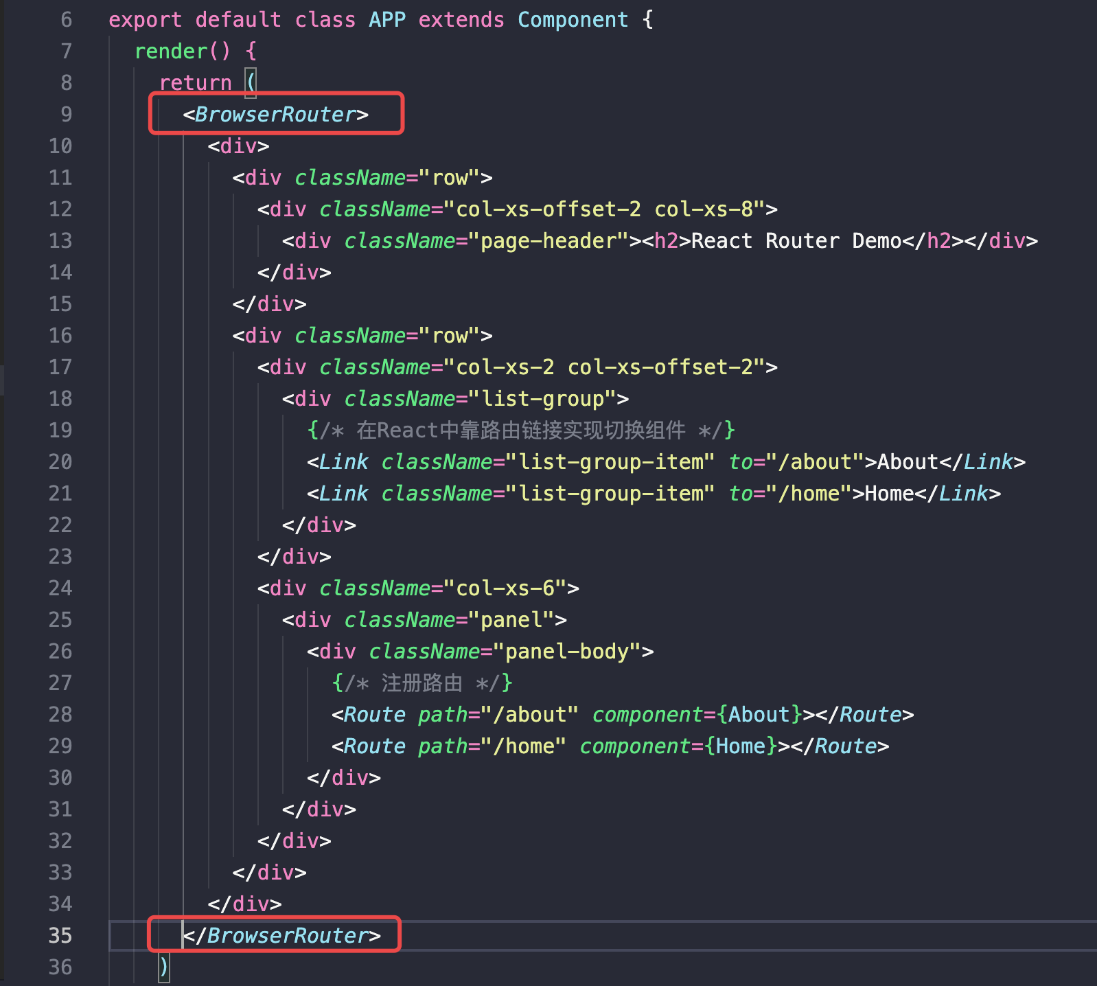The width and height of the screenshot is (1097, 986).
Task: Click the 'default' keyword
Action: pos(238,20)
